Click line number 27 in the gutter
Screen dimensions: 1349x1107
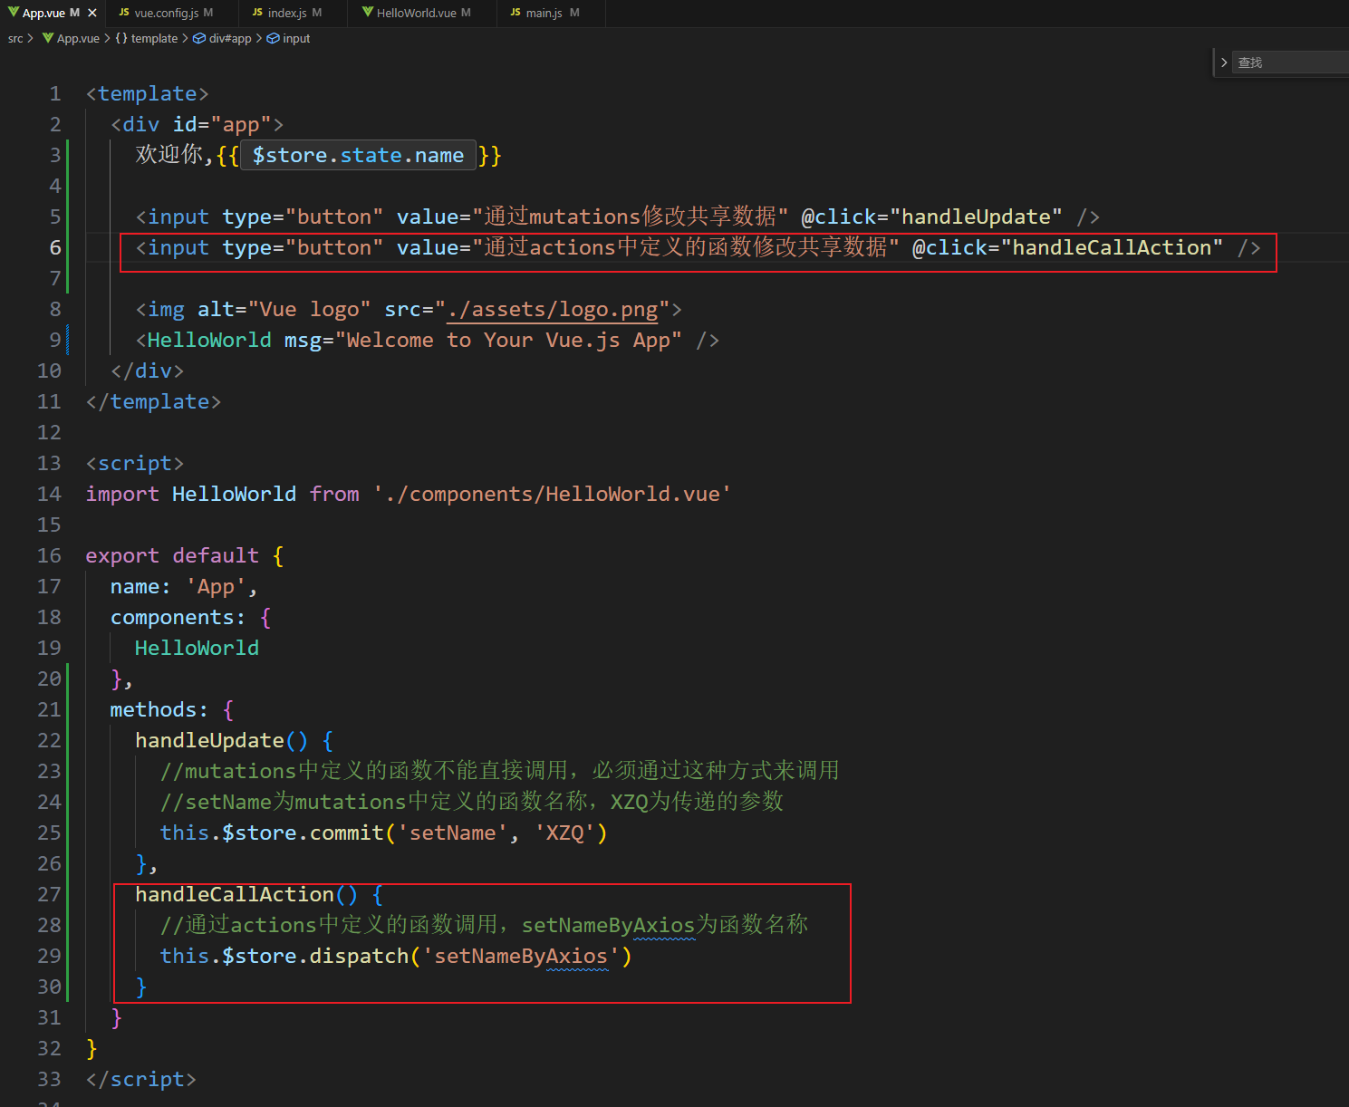coord(49,894)
